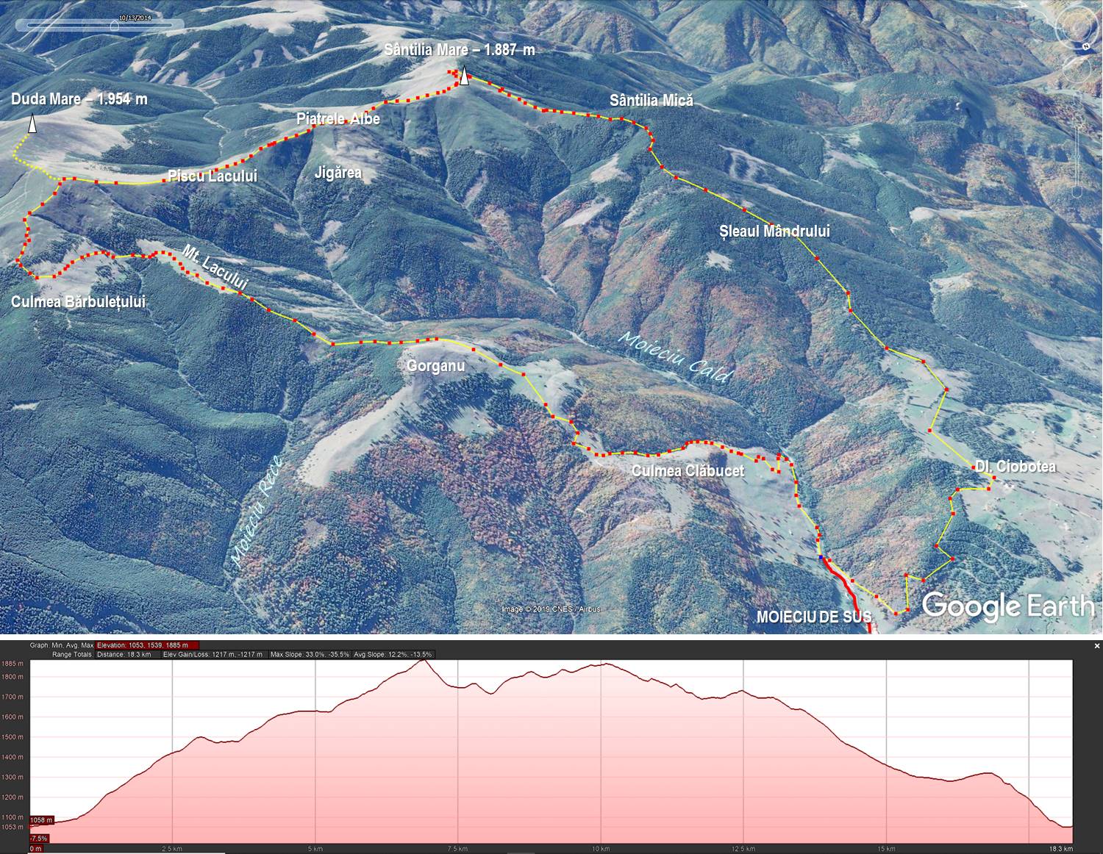Close the elevation profile panel
The width and height of the screenshot is (1103, 854).
tap(1097, 646)
